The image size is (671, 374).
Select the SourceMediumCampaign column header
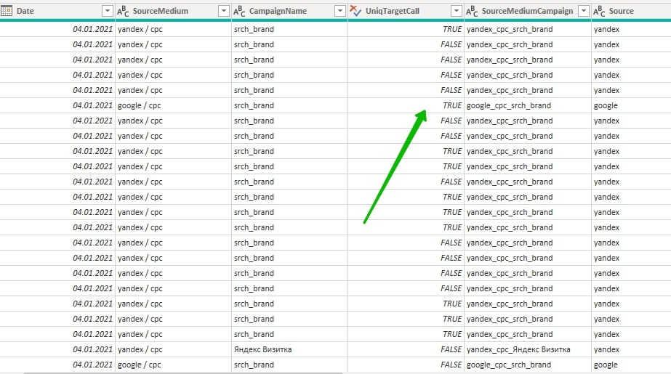pyautogui.click(x=528, y=11)
